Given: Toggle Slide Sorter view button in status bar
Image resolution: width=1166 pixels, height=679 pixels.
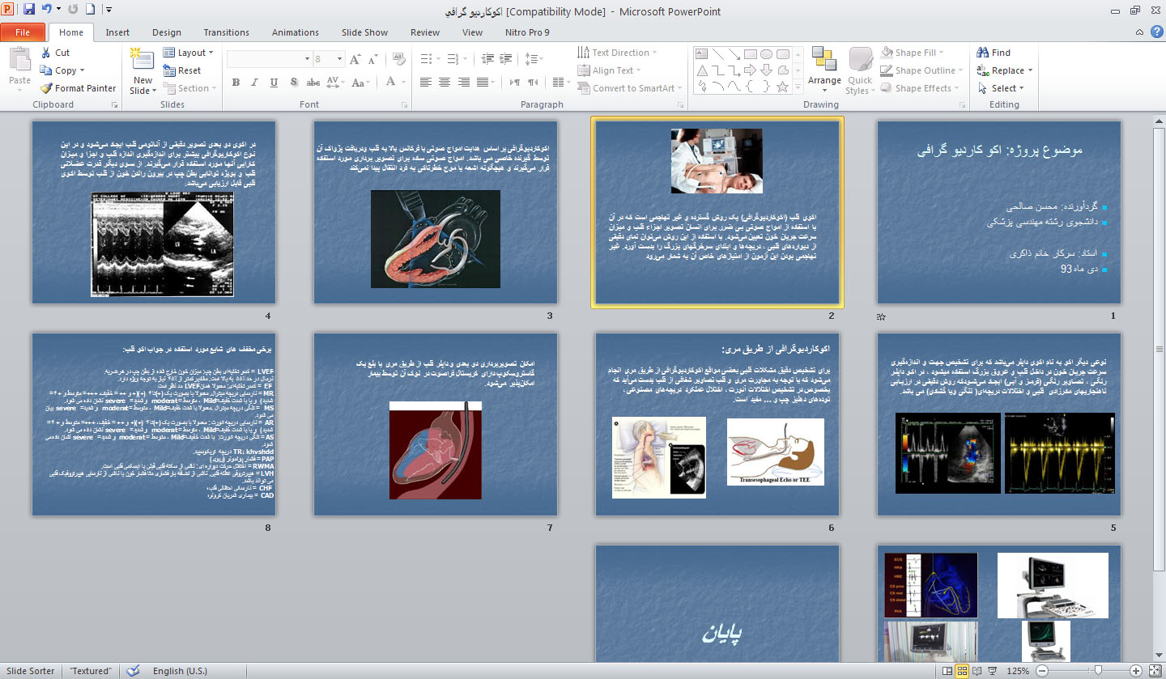Looking at the screenshot, I should pyautogui.click(x=963, y=671).
